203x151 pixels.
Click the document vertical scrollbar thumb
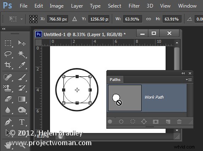177,59
